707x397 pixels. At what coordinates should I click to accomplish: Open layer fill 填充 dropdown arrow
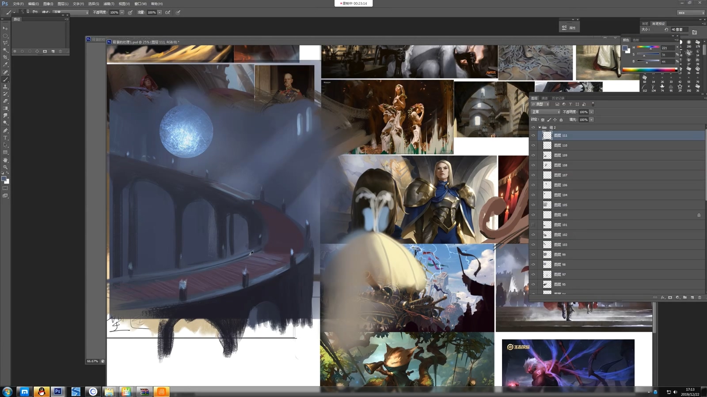pos(592,120)
